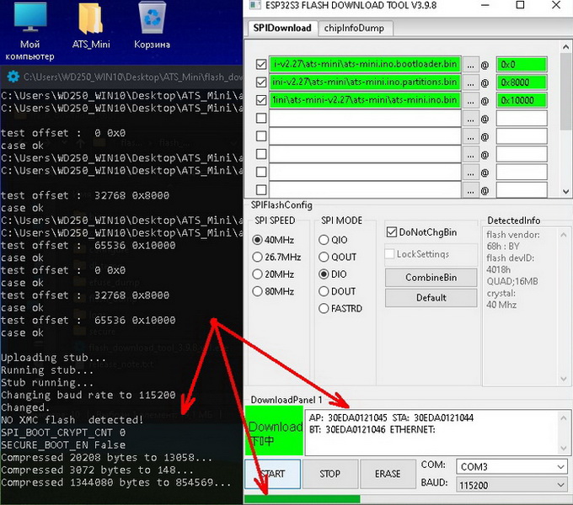Switch to the chipInfoDump tab
573x505 pixels.
tap(354, 28)
